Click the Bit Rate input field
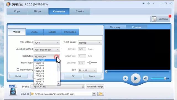Image resolution: width=177 pixels, height=100 pixels. [x=82, y=49]
